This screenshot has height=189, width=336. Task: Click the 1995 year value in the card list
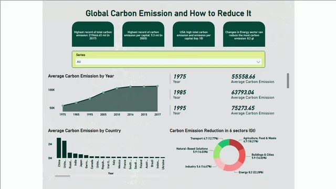coord(180,108)
